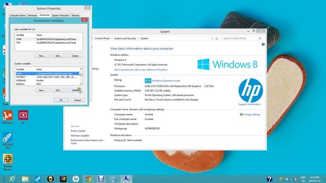This screenshot has width=326, height=183.
Task: Click the help icon in System window
Action: pyautogui.click(x=263, y=44)
